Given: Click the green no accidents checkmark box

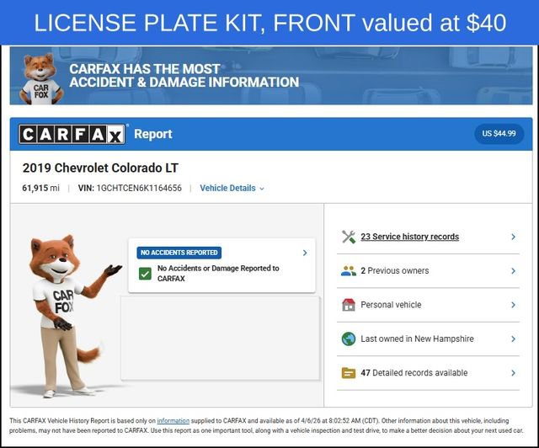Looking at the screenshot, I should [x=145, y=274].
